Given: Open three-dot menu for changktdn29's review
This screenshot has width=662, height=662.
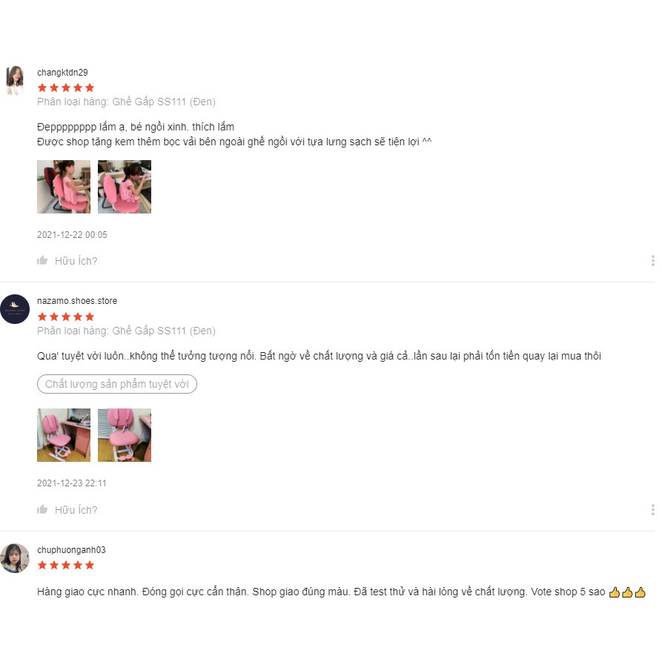Looking at the screenshot, I should click(652, 260).
